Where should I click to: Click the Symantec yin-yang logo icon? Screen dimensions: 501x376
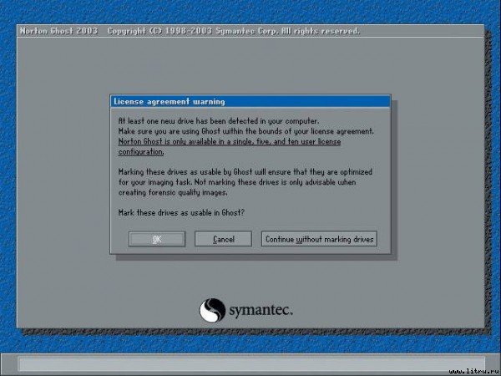pos(212,311)
